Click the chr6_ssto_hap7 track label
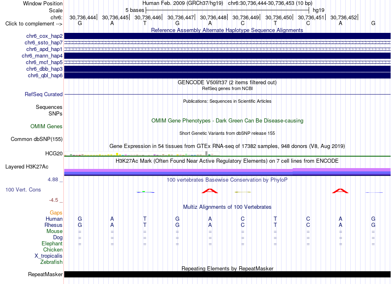This screenshot has height=284, width=391. click(x=44, y=43)
